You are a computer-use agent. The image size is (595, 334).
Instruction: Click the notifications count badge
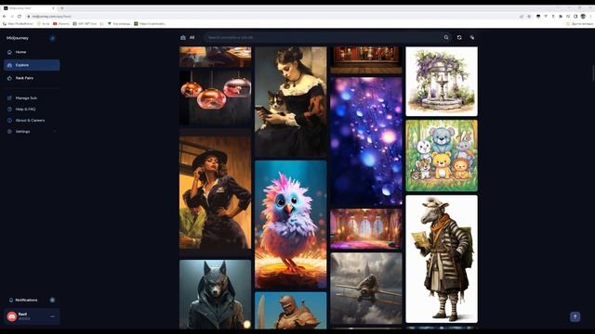52,300
